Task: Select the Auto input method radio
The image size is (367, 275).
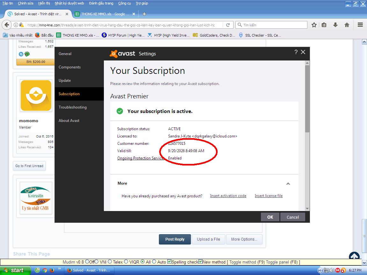Action: (154, 262)
